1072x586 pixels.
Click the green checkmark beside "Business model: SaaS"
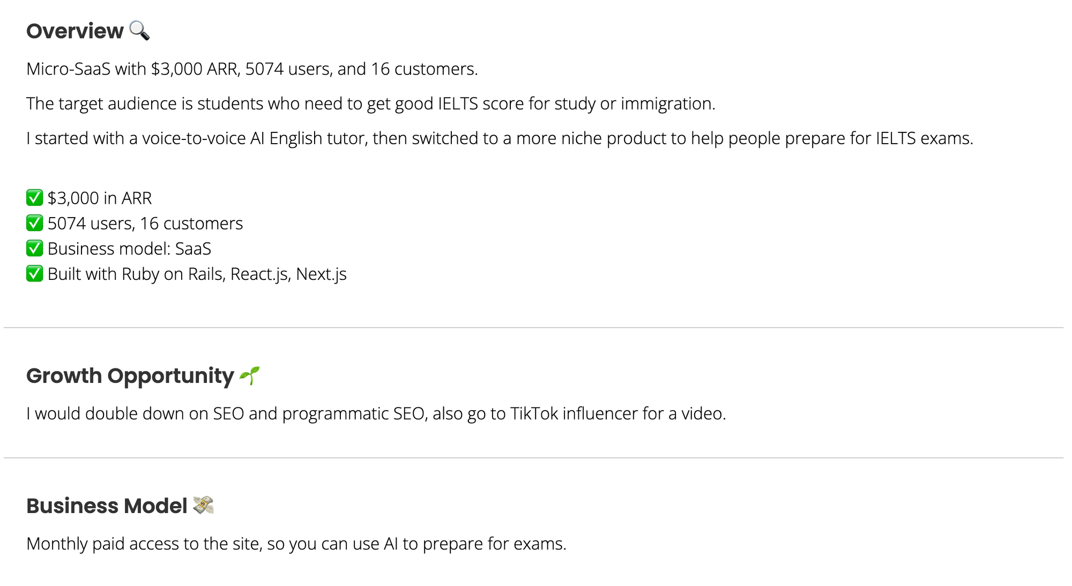click(x=34, y=248)
